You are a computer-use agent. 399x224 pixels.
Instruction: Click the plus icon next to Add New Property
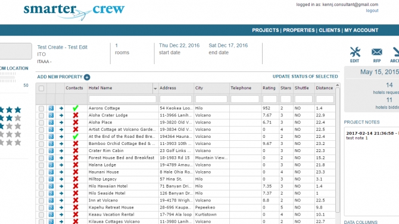87,77
